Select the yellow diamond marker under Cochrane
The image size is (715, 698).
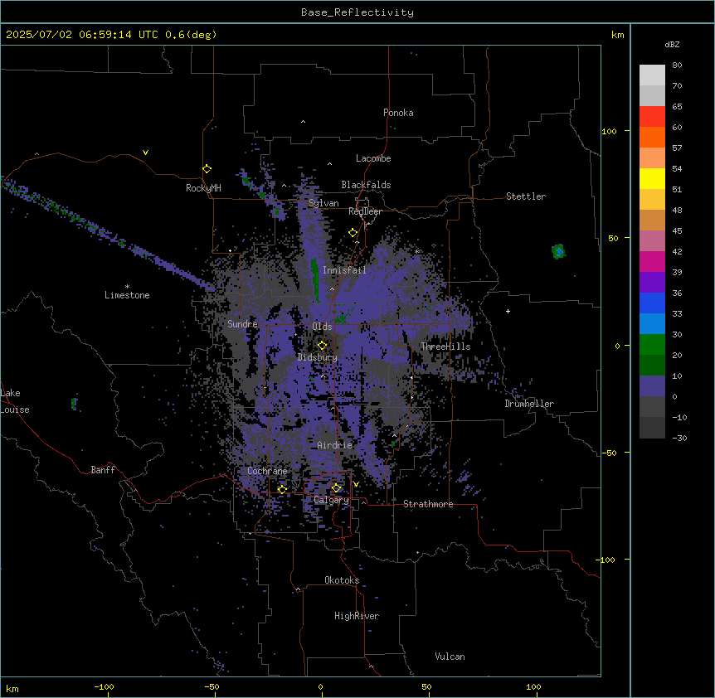[x=282, y=490]
